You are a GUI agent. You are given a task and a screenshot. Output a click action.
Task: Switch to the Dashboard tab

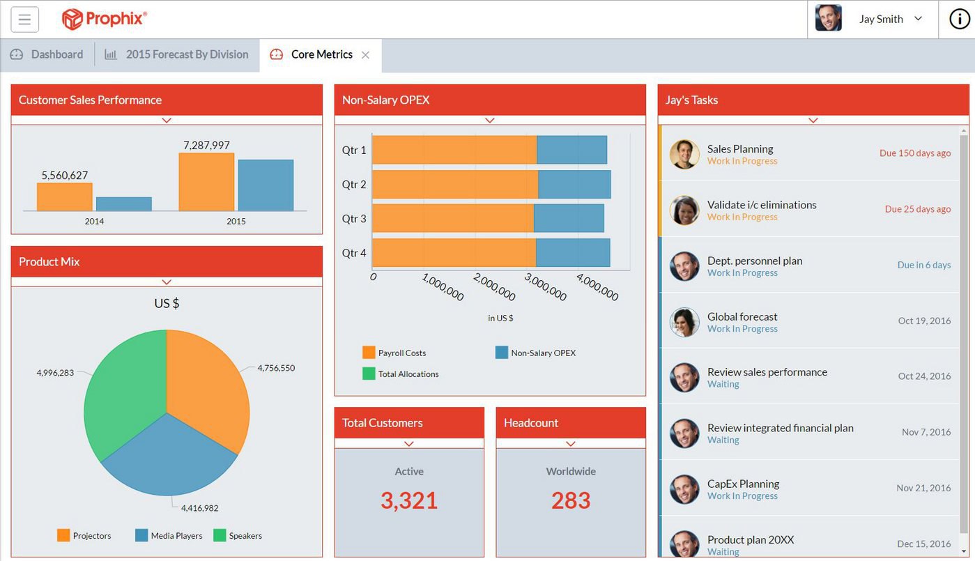click(x=56, y=54)
